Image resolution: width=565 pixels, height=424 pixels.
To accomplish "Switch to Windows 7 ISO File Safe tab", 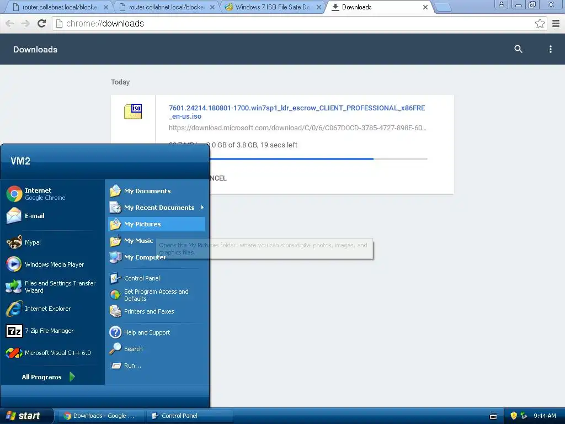I will point(273,7).
